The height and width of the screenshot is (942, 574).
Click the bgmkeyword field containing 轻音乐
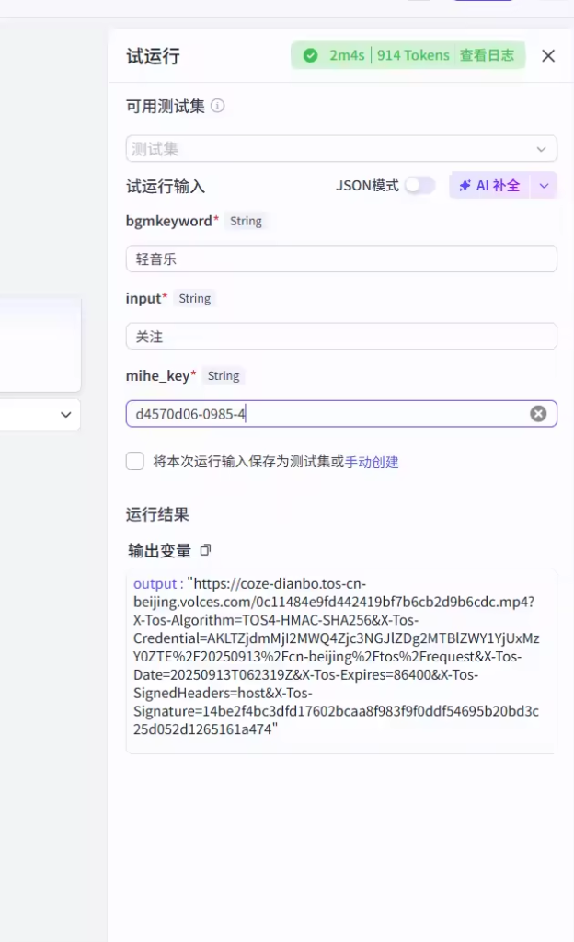(x=340, y=259)
